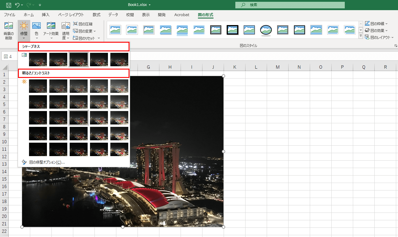Expand the 図のレイアウト (Picture Layout) dropdown
This screenshot has width=398, height=237.
(379, 37)
